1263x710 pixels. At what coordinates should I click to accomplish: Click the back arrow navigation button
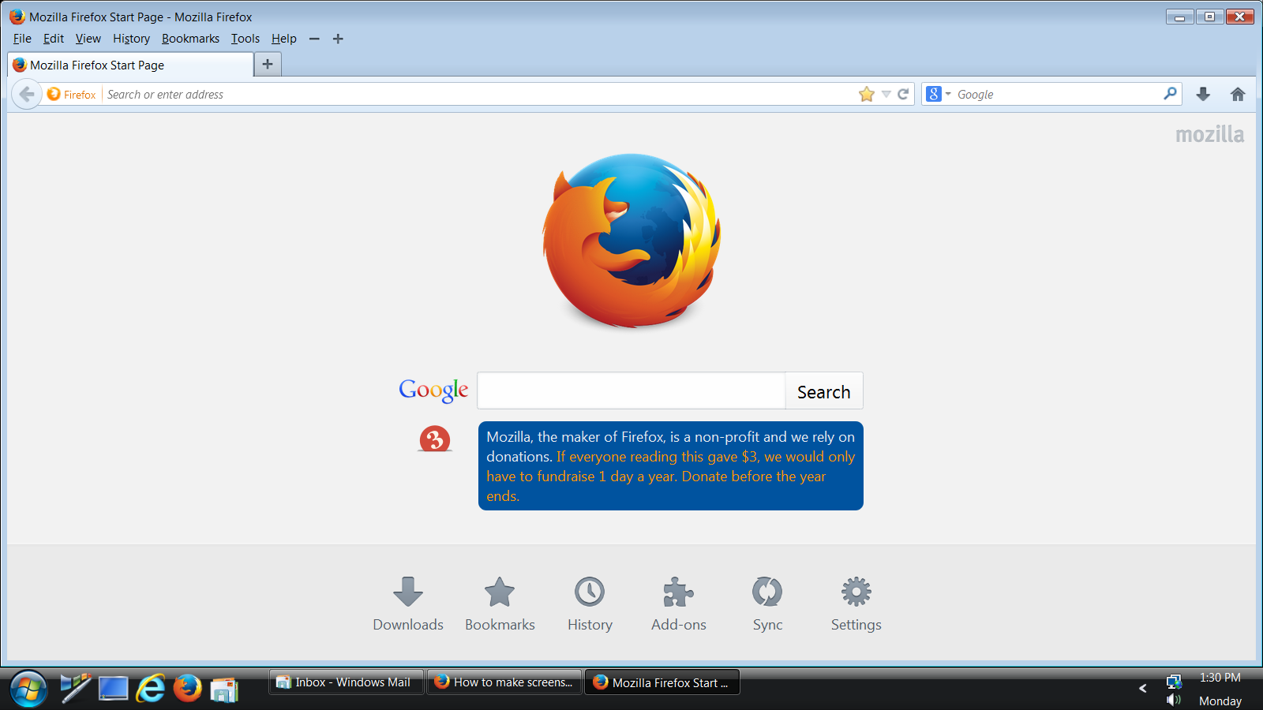(27, 94)
